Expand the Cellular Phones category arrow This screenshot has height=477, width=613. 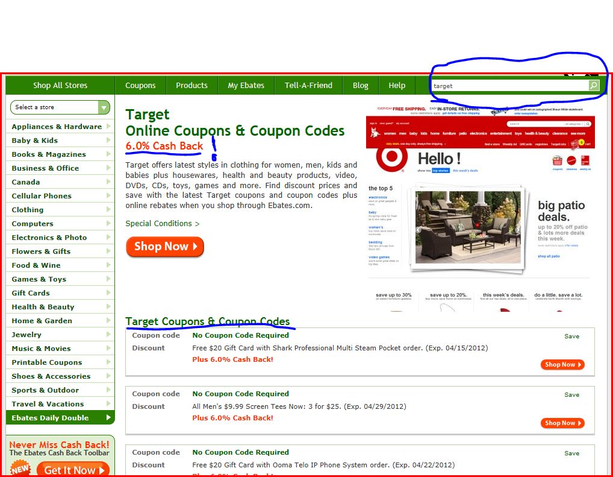[108, 195]
